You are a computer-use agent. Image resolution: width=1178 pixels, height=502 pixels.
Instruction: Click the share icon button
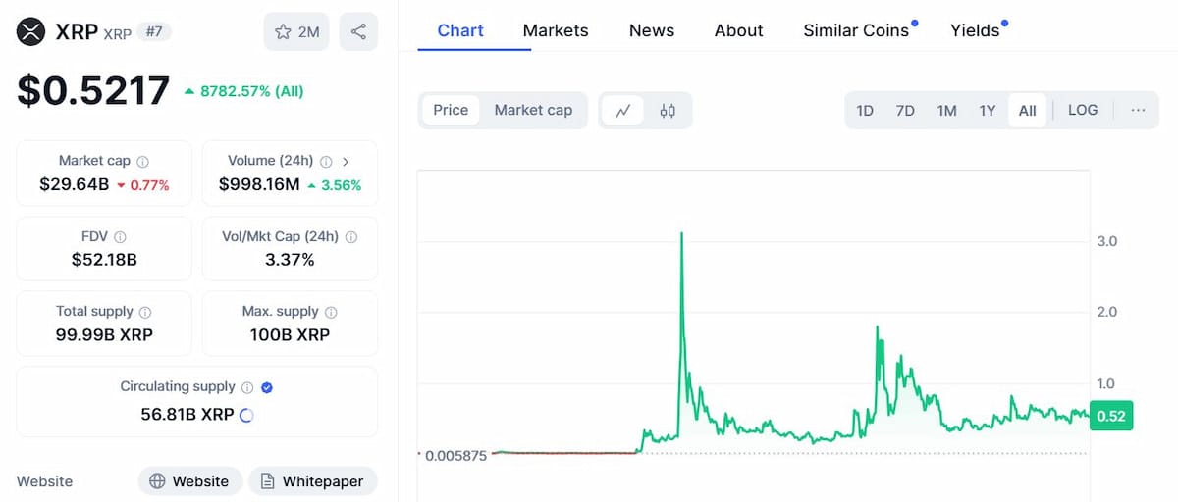coord(358,32)
